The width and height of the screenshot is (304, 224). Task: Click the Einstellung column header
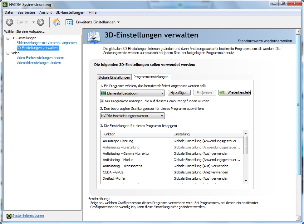click(208, 134)
